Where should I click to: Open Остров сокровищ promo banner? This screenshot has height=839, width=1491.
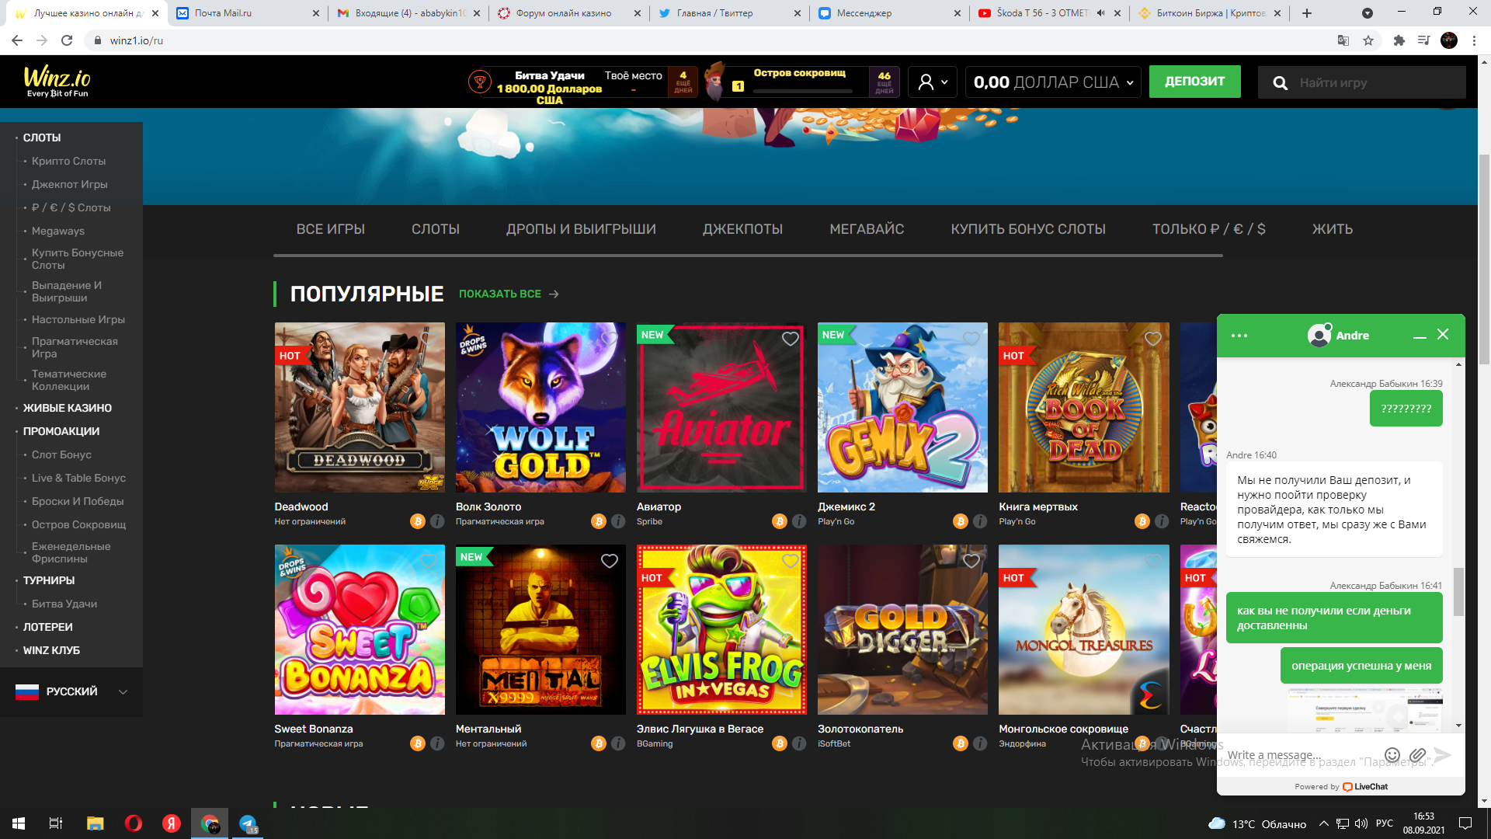800,82
